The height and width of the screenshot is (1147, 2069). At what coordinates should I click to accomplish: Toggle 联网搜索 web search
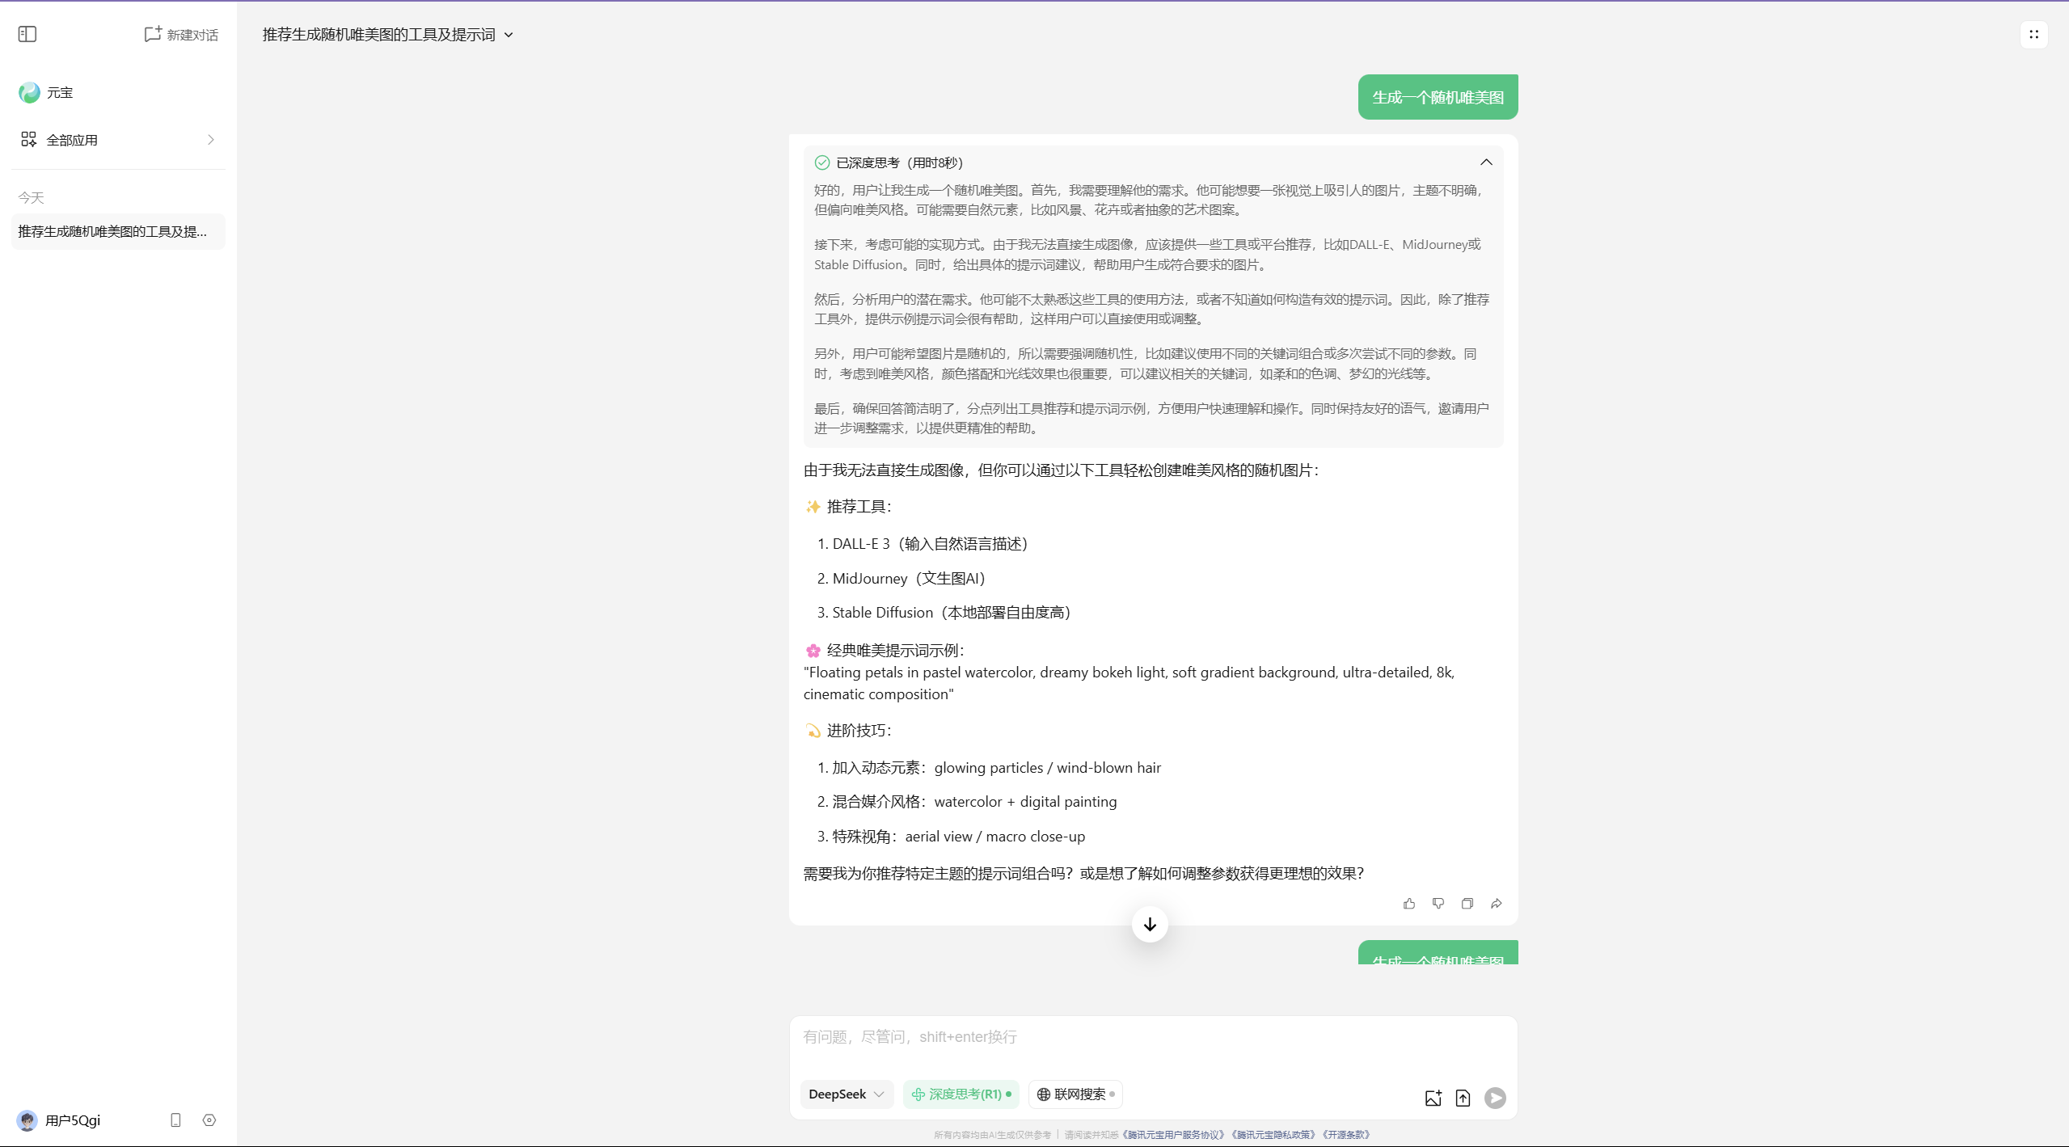click(1075, 1094)
